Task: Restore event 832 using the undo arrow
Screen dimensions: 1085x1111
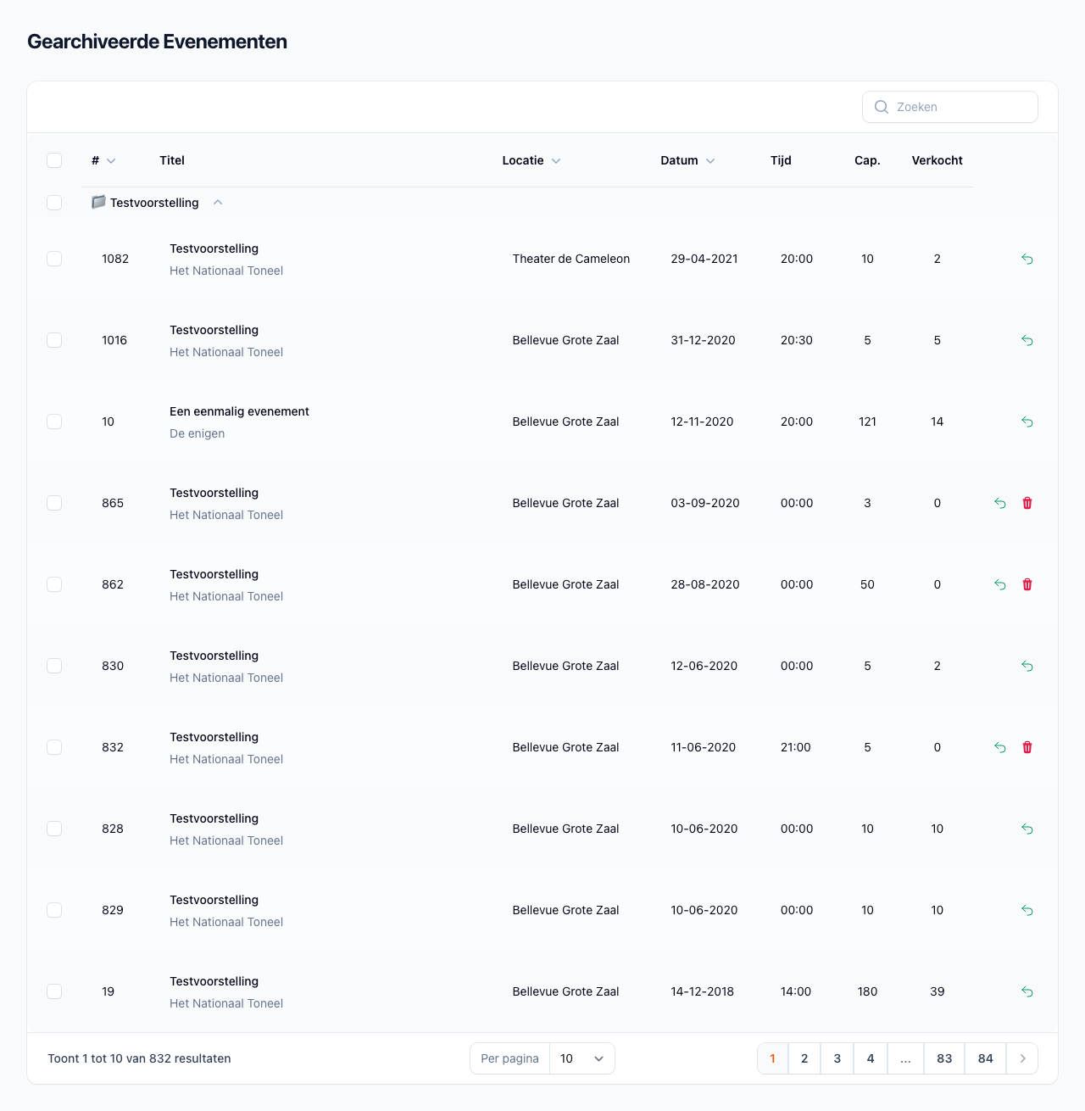Action: (x=1000, y=747)
